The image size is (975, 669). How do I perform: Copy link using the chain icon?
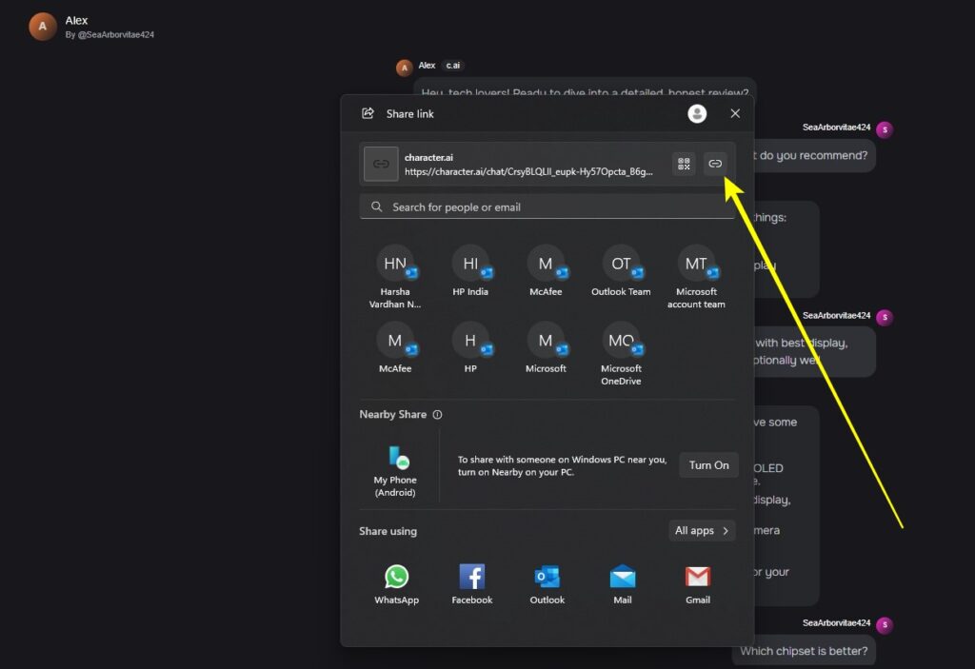pos(715,164)
